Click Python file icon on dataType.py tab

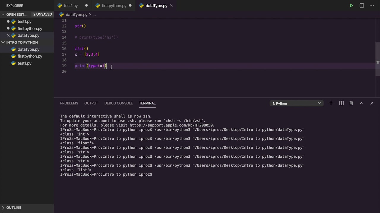tap(141, 6)
